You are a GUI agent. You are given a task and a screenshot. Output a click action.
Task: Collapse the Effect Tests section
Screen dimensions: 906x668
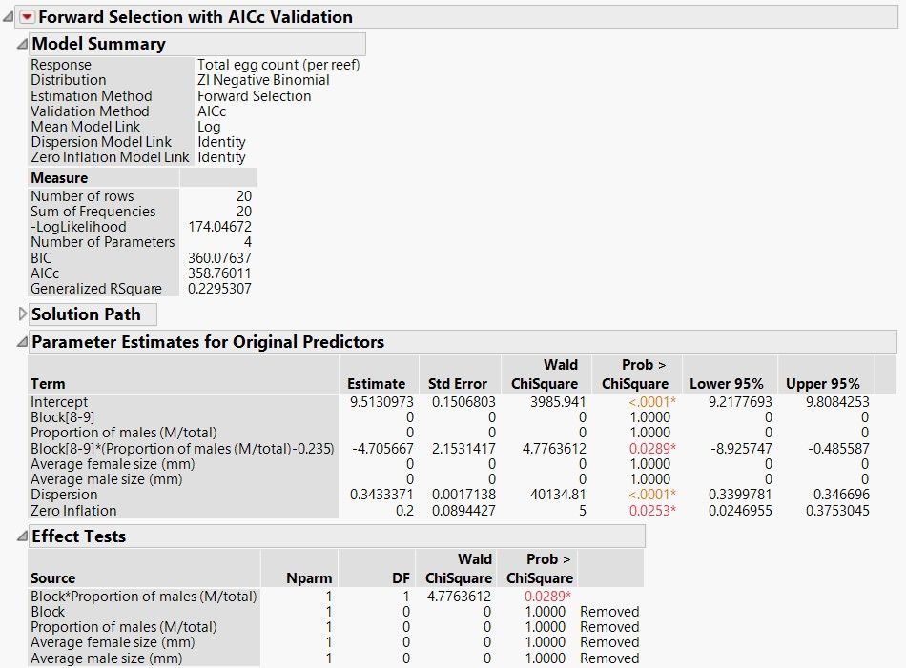point(23,536)
